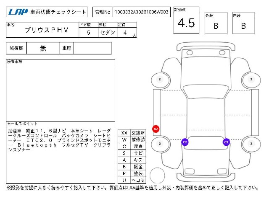Click the empty 車歴 value field

point(92,49)
